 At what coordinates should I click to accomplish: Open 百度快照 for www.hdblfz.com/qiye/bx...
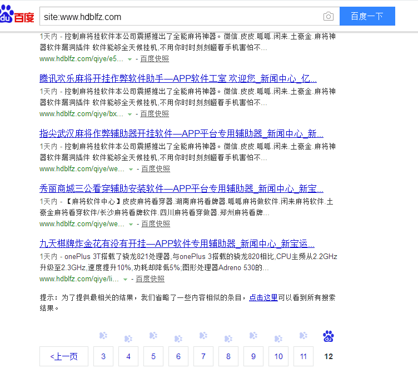click(155, 114)
